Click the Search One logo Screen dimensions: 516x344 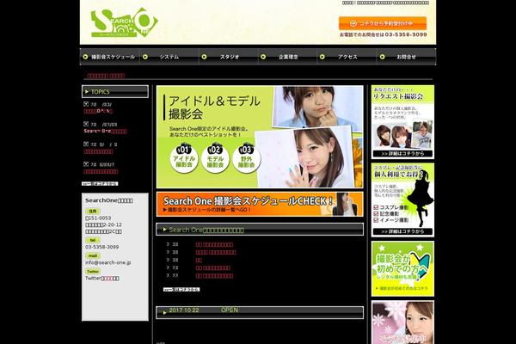[x=125, y=22]
